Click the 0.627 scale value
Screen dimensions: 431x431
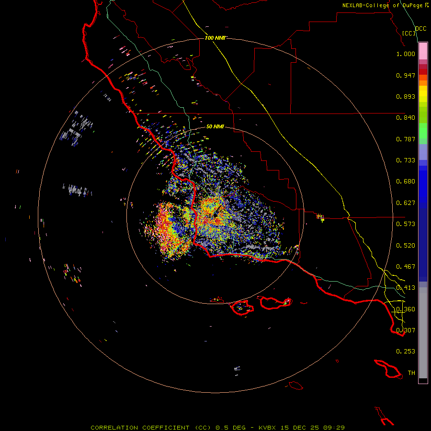(x=406, y=203)
